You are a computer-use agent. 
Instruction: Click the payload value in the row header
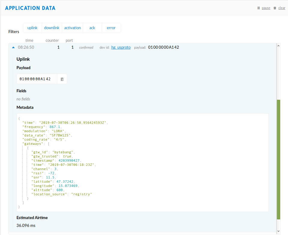pyautogui.click(x=163, y=47)
